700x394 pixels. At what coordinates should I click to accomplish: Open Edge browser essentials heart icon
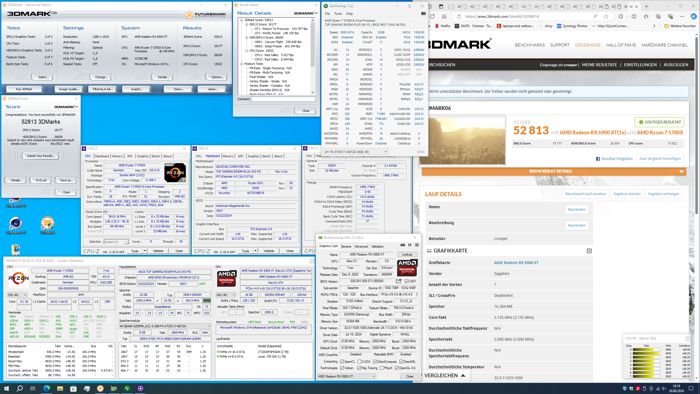click(x=670, y=16)
